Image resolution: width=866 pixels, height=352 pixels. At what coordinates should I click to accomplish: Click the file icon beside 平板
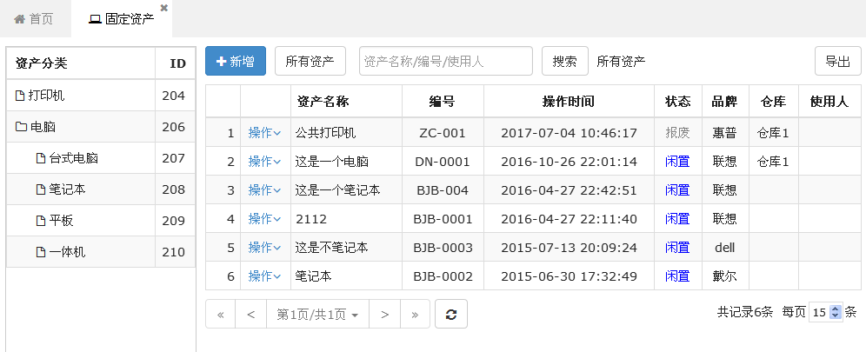(x=40, y=221)
